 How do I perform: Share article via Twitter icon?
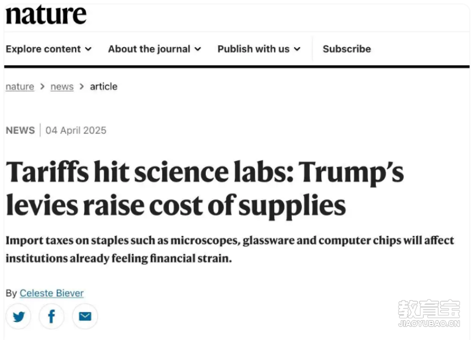tap(18, 316)
